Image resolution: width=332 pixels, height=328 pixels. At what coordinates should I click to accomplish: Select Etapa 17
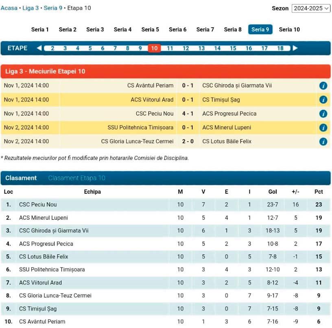pyautogui.click(x=264, y=48)
